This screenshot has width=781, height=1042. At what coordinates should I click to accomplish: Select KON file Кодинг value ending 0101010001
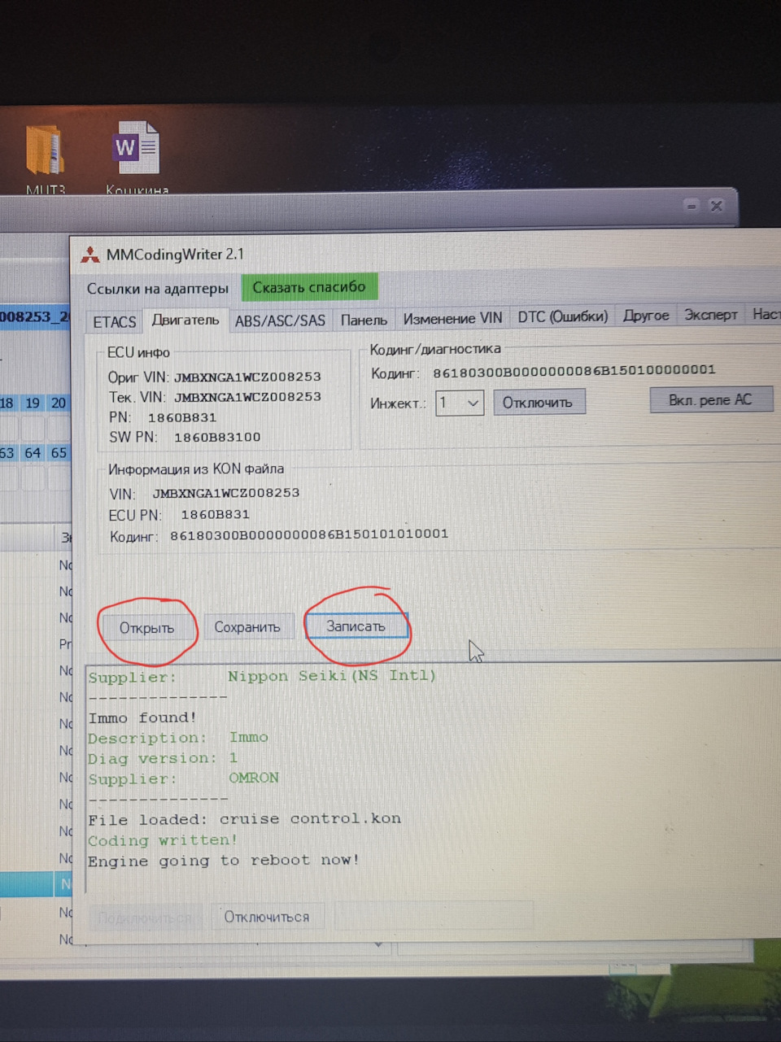pyautogui.click(x=309, y=535)
